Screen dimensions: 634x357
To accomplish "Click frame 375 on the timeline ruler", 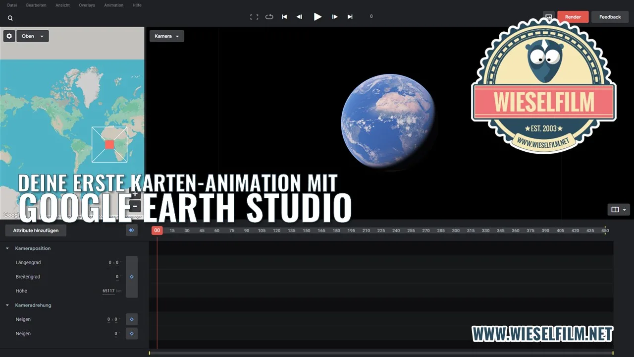I will coord(530,231).
